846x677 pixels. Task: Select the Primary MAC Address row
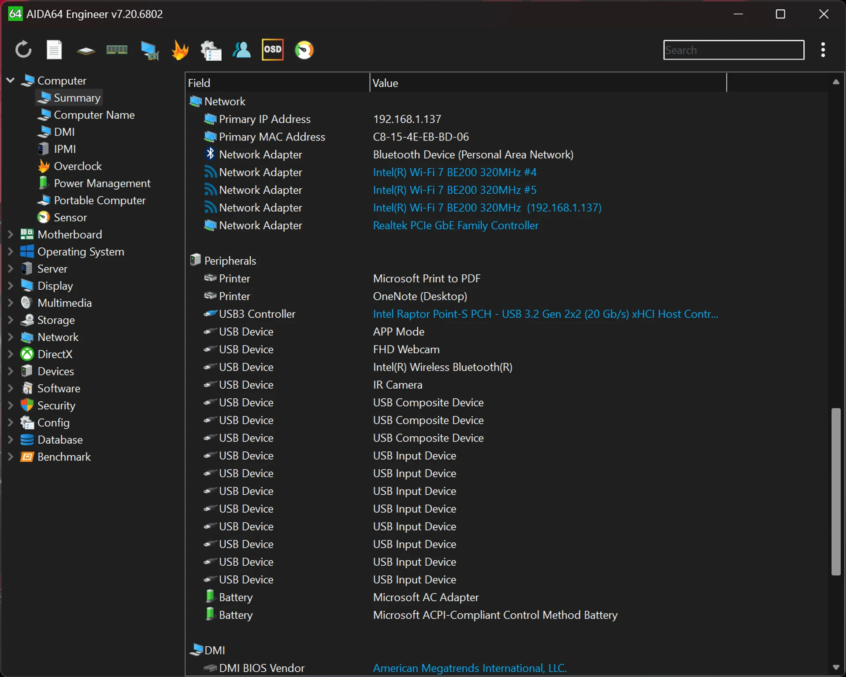click(507, 137)
